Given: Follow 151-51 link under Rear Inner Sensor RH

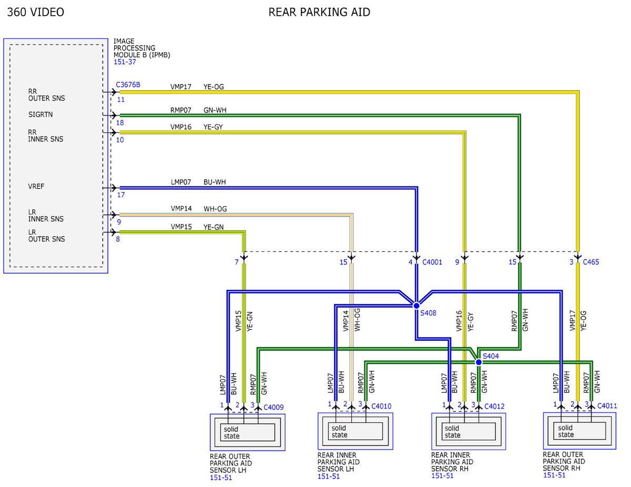Looking at the screenshot, I should pos(442,475).
